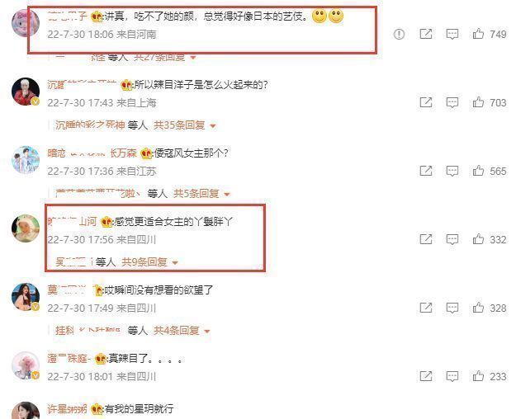516x419 pixels.
Task: Show 共9条回复 under the 四川 comment
Action: (x=149, y=262)
